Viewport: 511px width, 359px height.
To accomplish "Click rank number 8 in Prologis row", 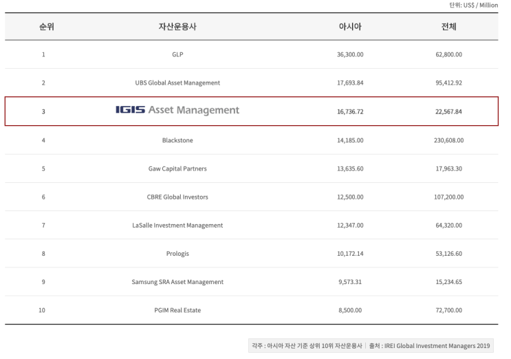I will point(43,254).
